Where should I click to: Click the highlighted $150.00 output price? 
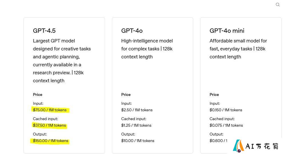click(51, 141)
